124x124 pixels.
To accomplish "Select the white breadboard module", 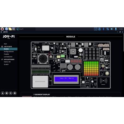I will coord(40,82).
